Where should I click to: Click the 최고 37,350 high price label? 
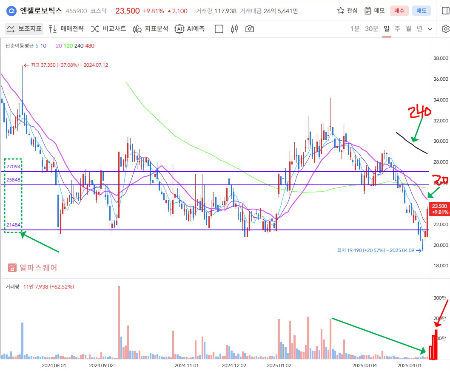[69, 65]
